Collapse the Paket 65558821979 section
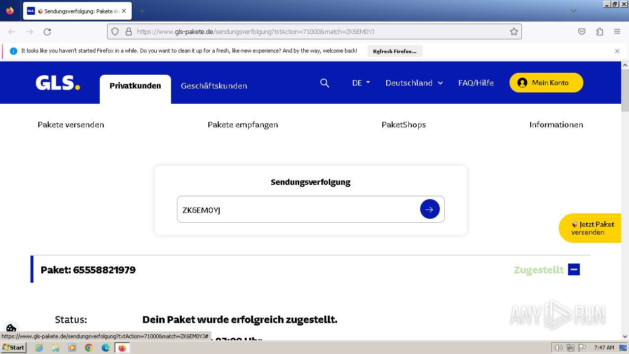Screen dimensions: 629x354 coord(573,269)
